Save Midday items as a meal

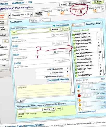(60, 43)
